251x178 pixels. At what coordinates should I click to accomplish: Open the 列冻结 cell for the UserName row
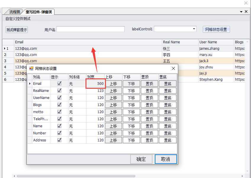click(x=77, y=98)
